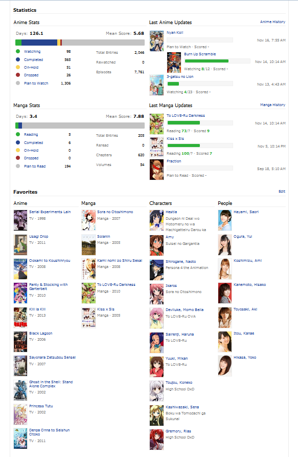This screenshot has height=457, width=298.
Task: Open Kill la Kill favorite anime link
Action: tap(37, 309)
